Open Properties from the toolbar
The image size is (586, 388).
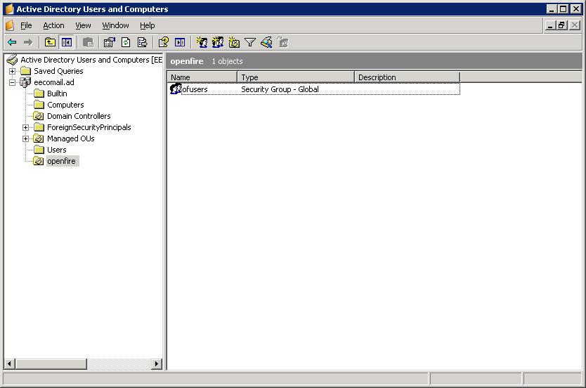109,42
